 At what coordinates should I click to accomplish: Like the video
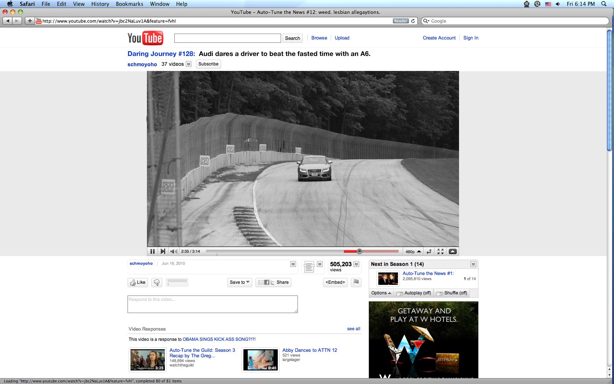[x=138, y=282]
